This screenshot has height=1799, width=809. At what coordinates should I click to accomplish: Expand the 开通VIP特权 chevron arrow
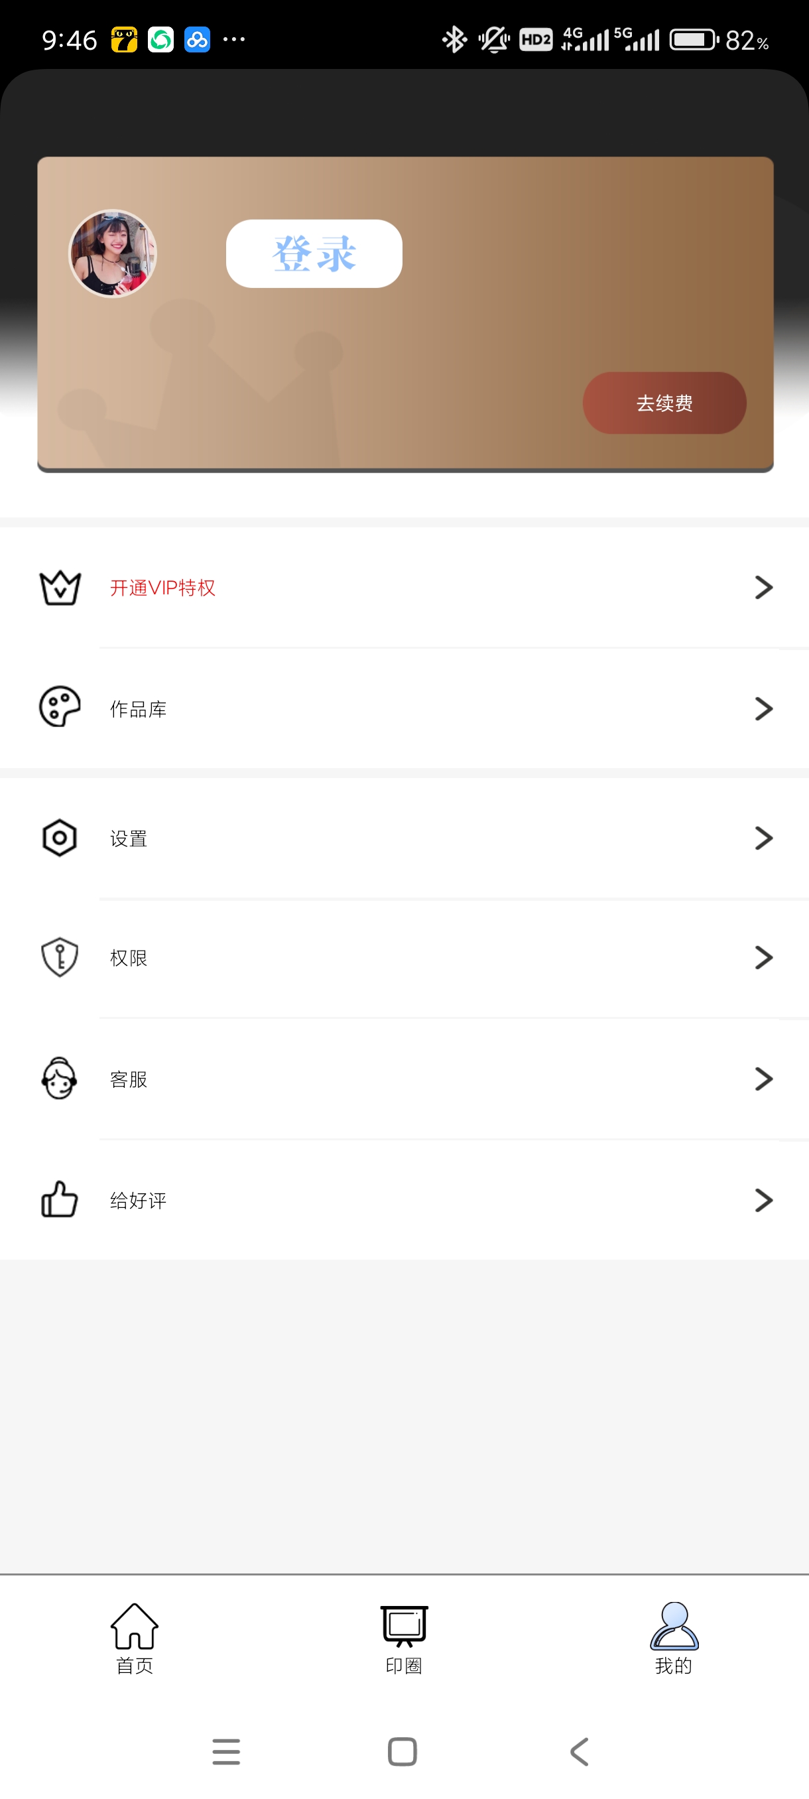pos(764,587)
